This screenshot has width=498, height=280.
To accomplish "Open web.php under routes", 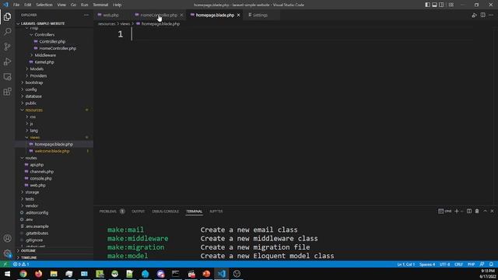I will pyautogui.click(x=37, y=185).
